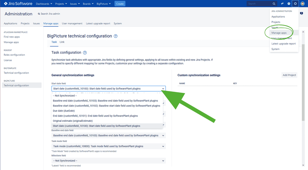Viewport: 308px width, 170px height.
Task: Choose Start date customfield_10100 list option
Action: pos(107,126)
